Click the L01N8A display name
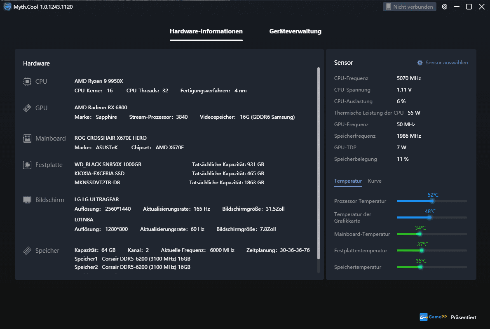 click(x=84, y=220)
